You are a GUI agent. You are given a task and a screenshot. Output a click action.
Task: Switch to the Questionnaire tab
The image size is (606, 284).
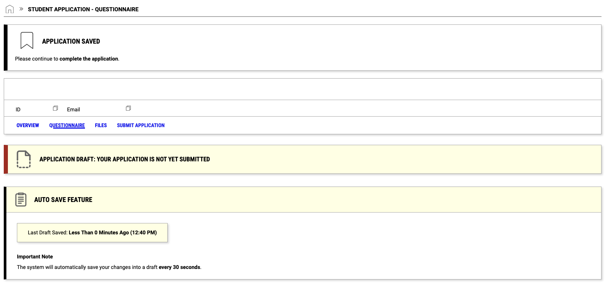[x=67, y=125]
